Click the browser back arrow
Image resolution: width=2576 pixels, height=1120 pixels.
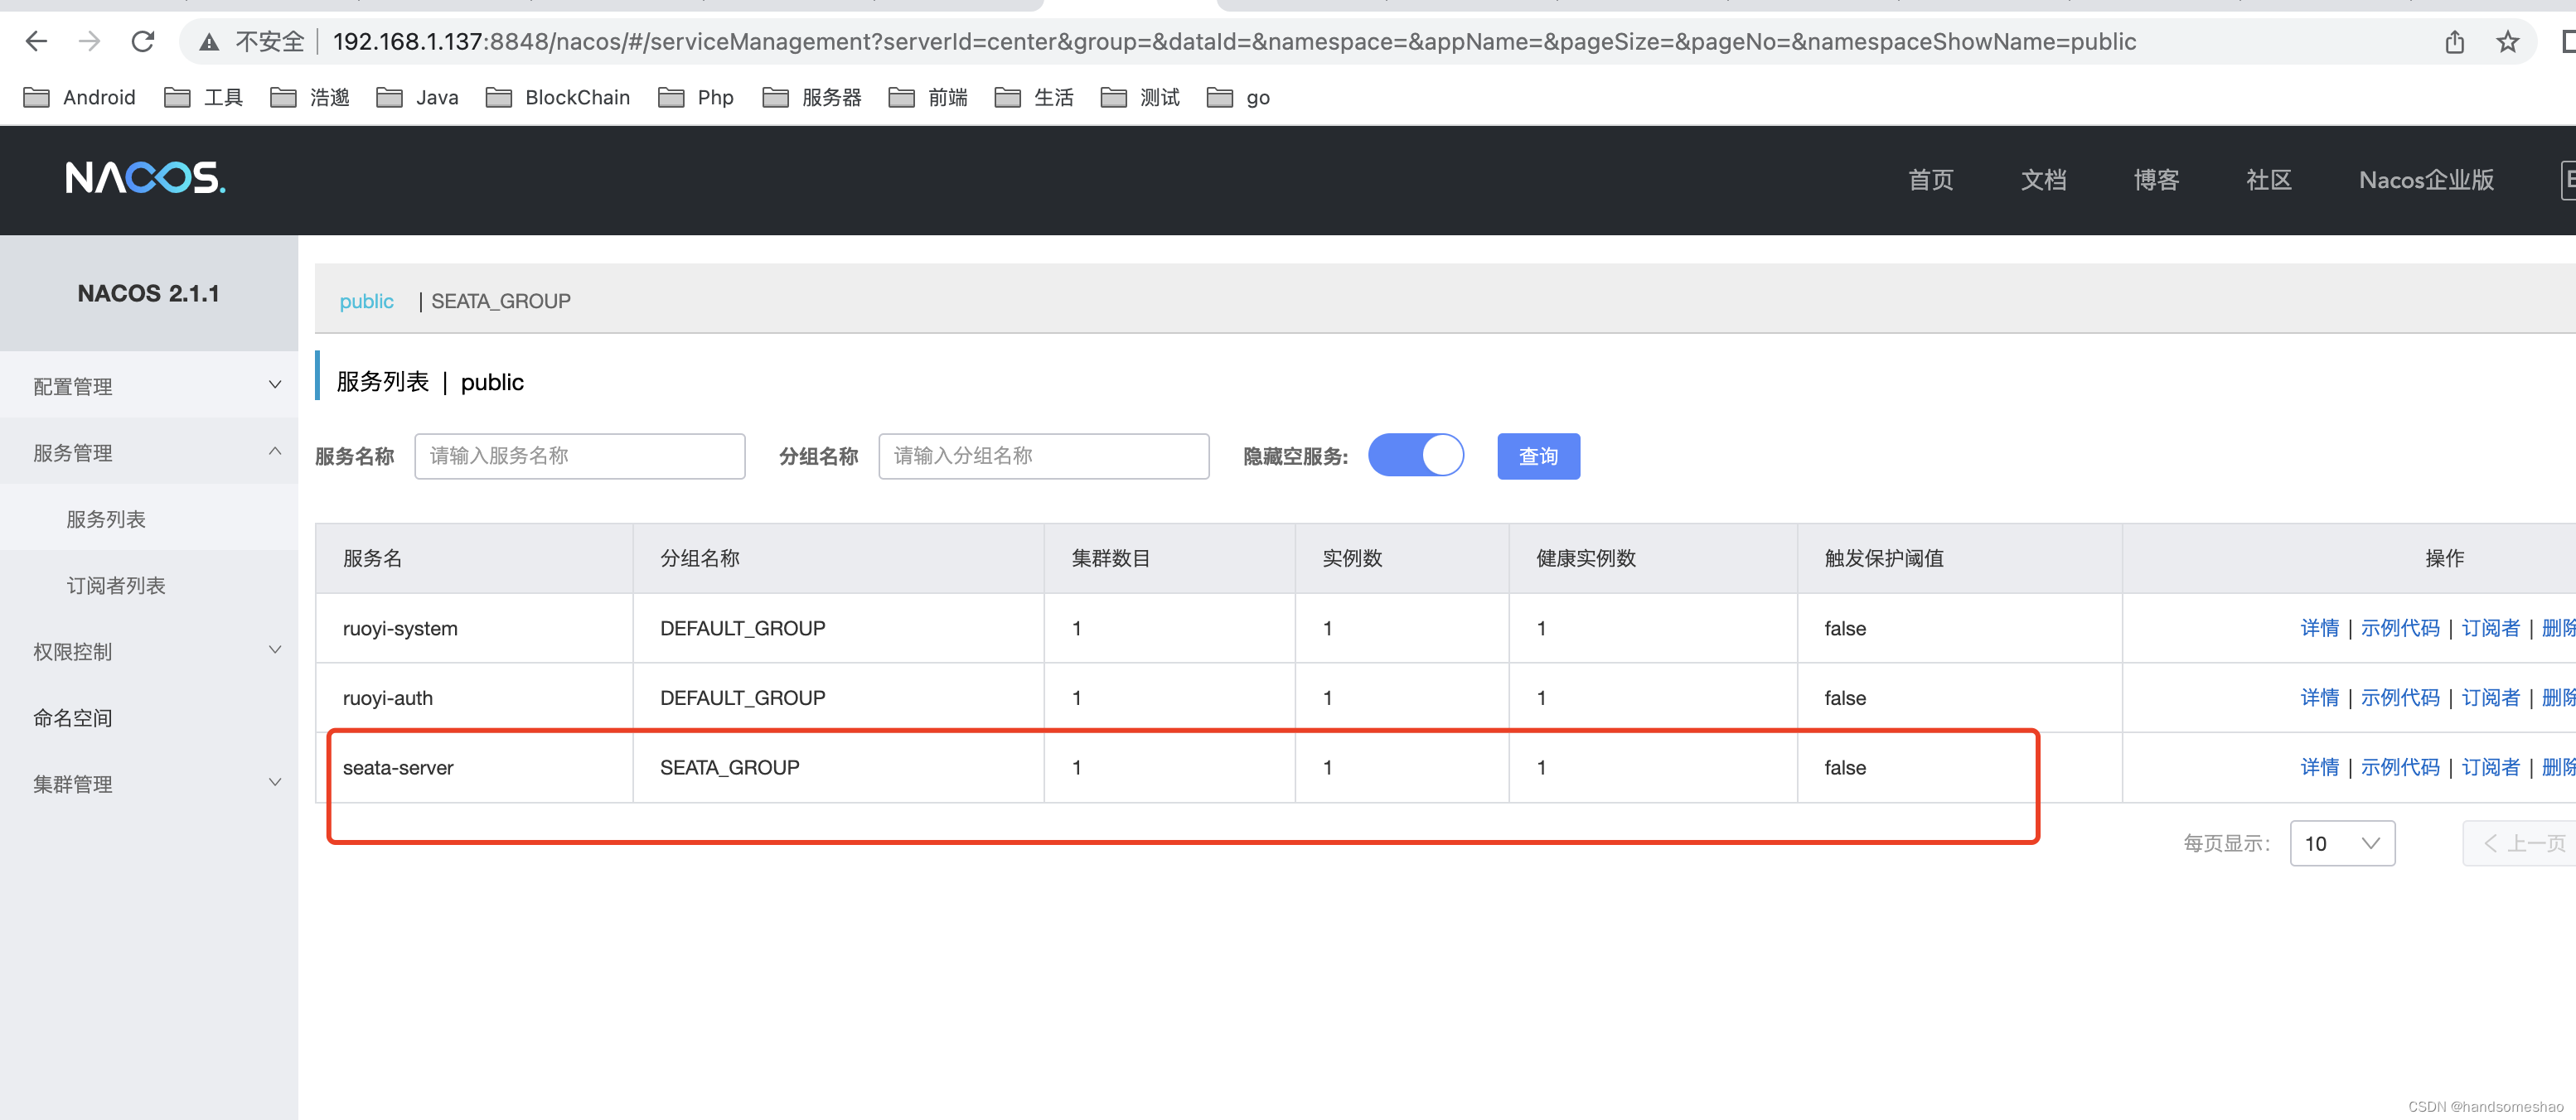click(x=36, y=41)
